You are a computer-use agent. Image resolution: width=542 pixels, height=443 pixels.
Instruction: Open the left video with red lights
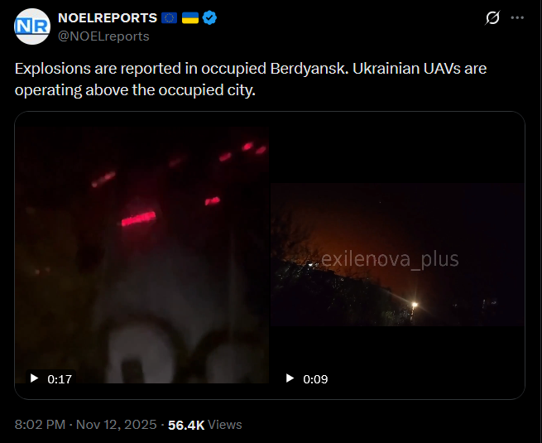click(x=141, y=255)
